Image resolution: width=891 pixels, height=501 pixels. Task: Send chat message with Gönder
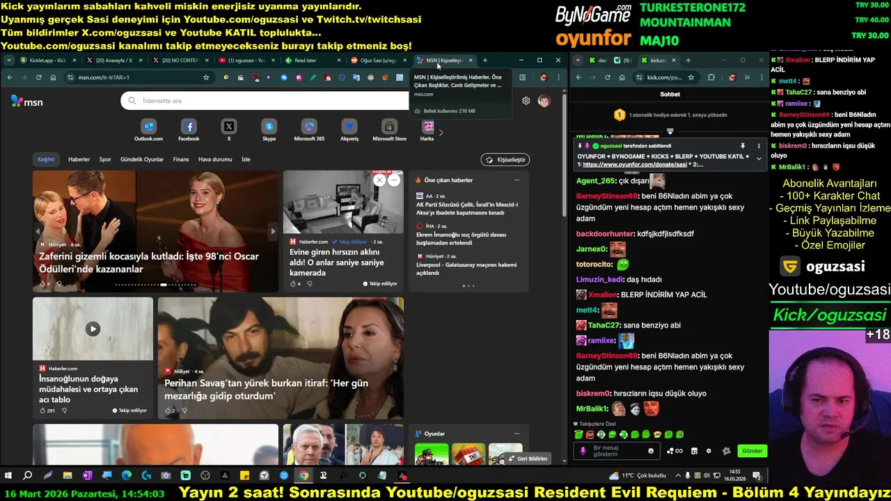(752, 451)
